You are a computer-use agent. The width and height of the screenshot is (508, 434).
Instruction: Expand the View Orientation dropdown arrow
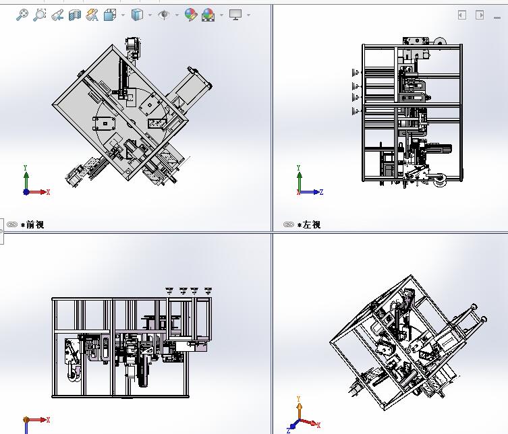click(123, 15)
